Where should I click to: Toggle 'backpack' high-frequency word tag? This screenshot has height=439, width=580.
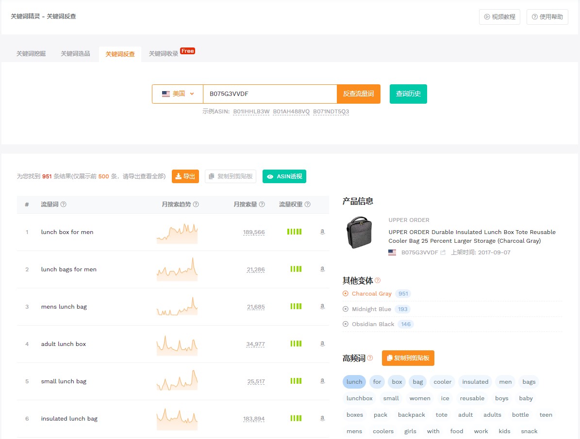[411, 415]
